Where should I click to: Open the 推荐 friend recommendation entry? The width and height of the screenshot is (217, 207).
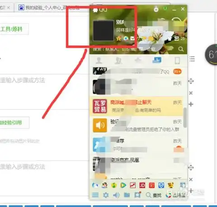137,145
